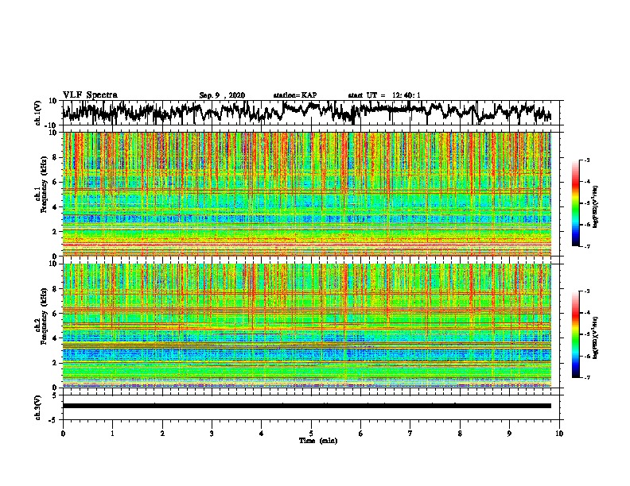This screenshot has width=630, height=486.
Task: Click the black bar in ch.3 panel
Action: point(307,406)
